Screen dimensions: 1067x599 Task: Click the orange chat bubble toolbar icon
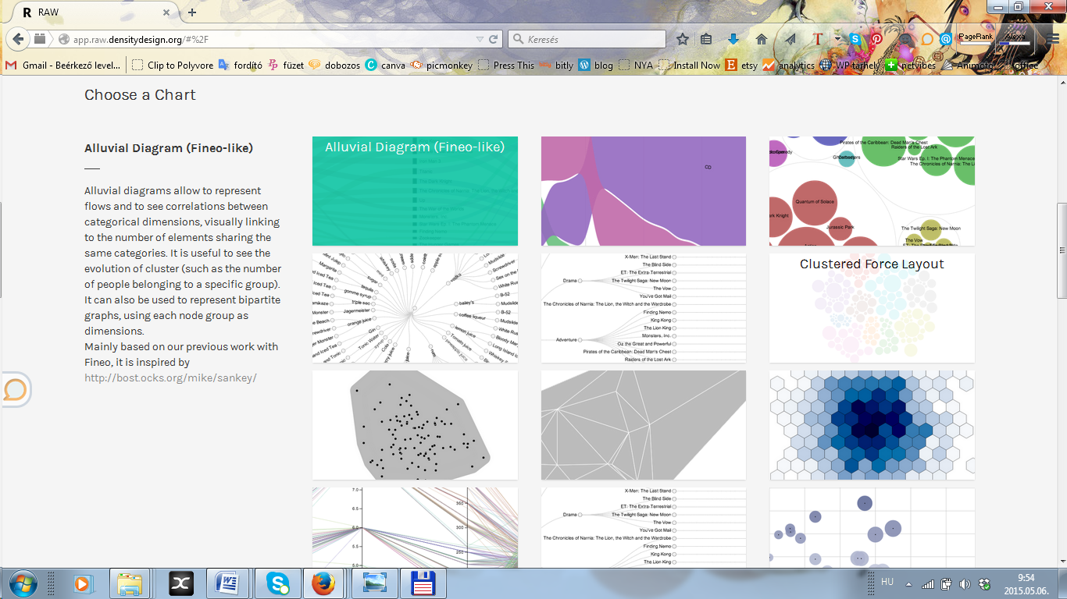927,39
